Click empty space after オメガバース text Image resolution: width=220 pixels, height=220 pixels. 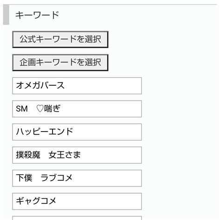tap(102, 86)
